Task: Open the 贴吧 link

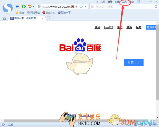Action: click(x=139, y=27)
